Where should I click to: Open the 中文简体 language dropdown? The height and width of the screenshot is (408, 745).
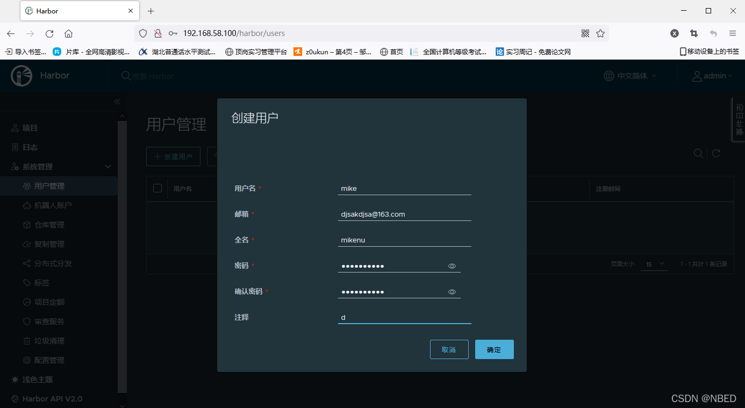click(x=629, y=76)
